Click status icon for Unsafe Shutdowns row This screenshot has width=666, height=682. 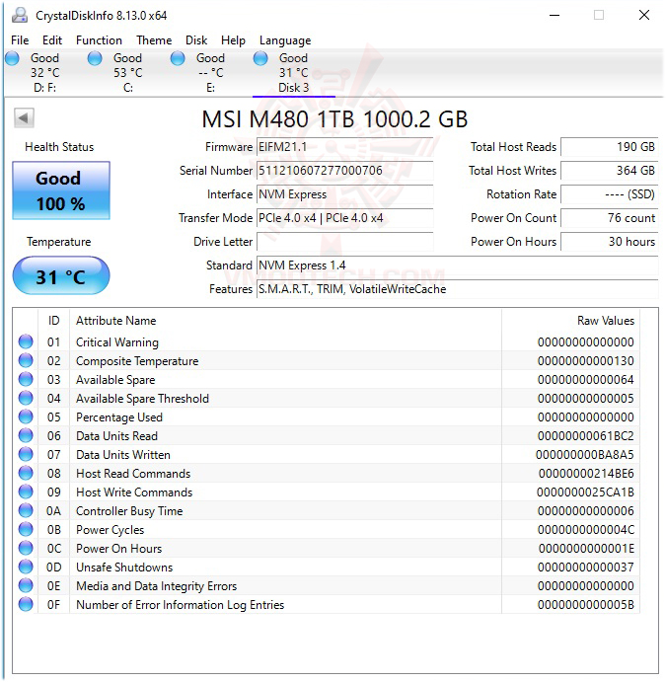(26, 567)
